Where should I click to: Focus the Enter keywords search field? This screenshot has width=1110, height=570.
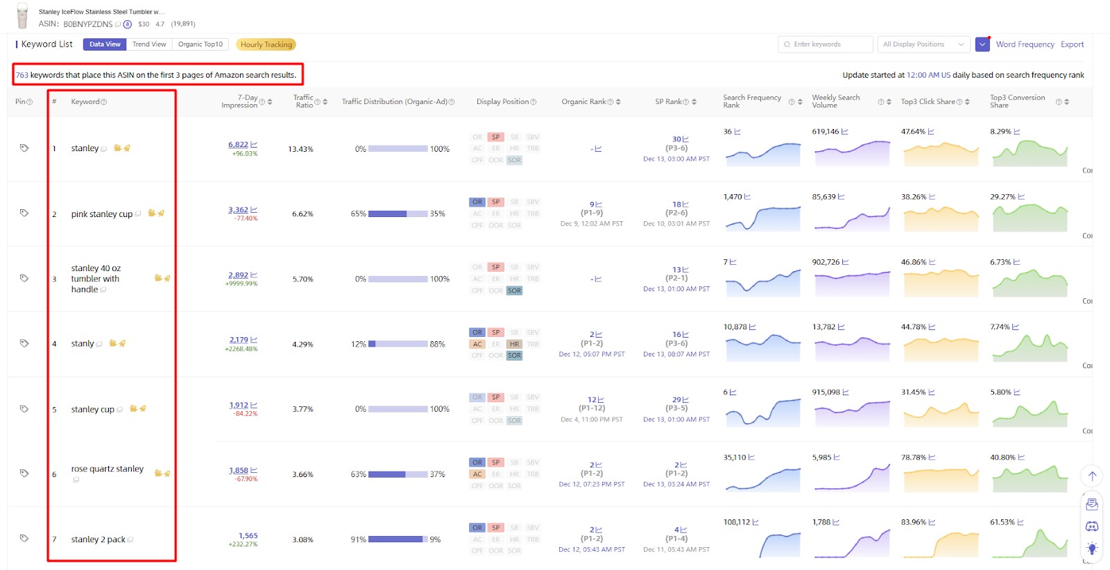click(826, 44)
